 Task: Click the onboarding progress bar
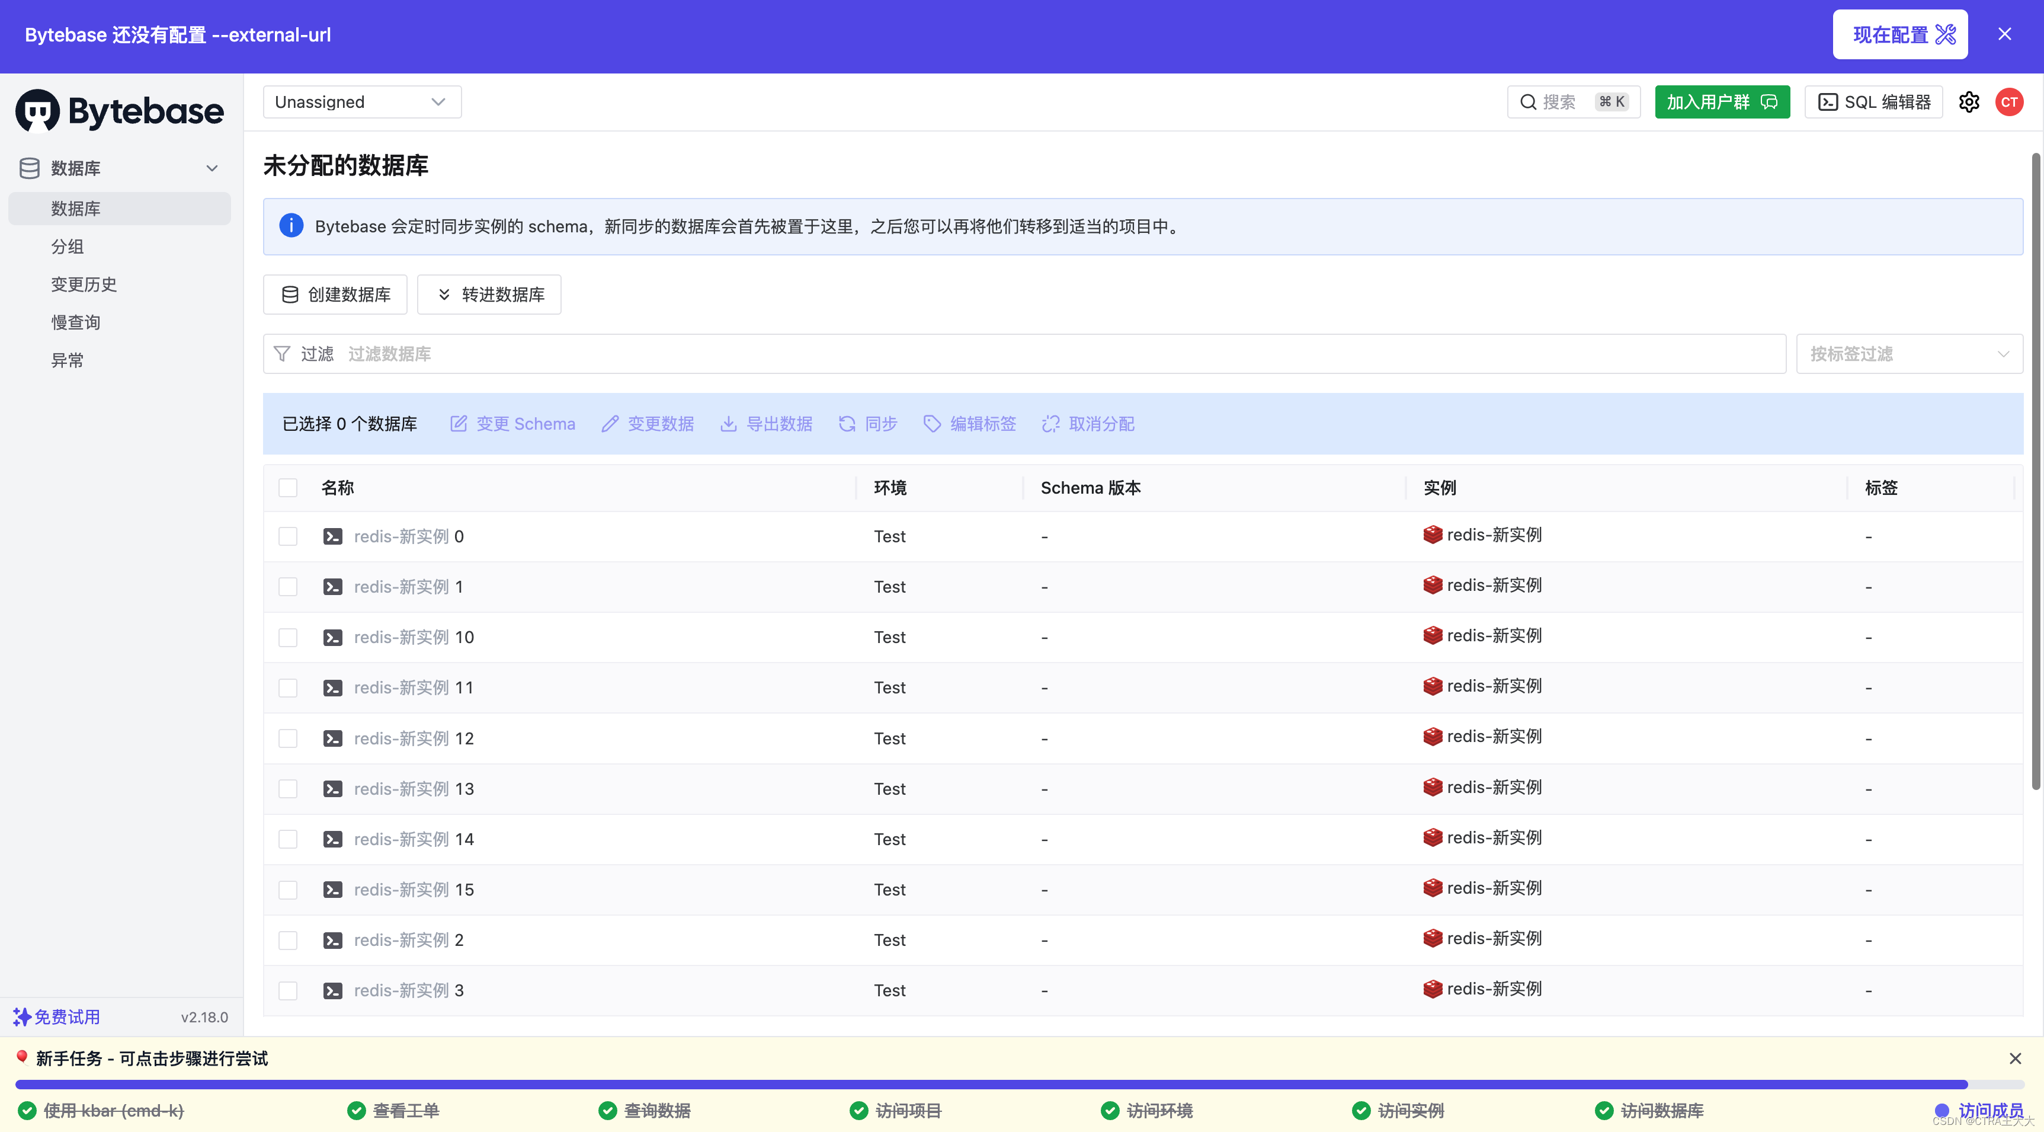click(x=1020, y=1083)
